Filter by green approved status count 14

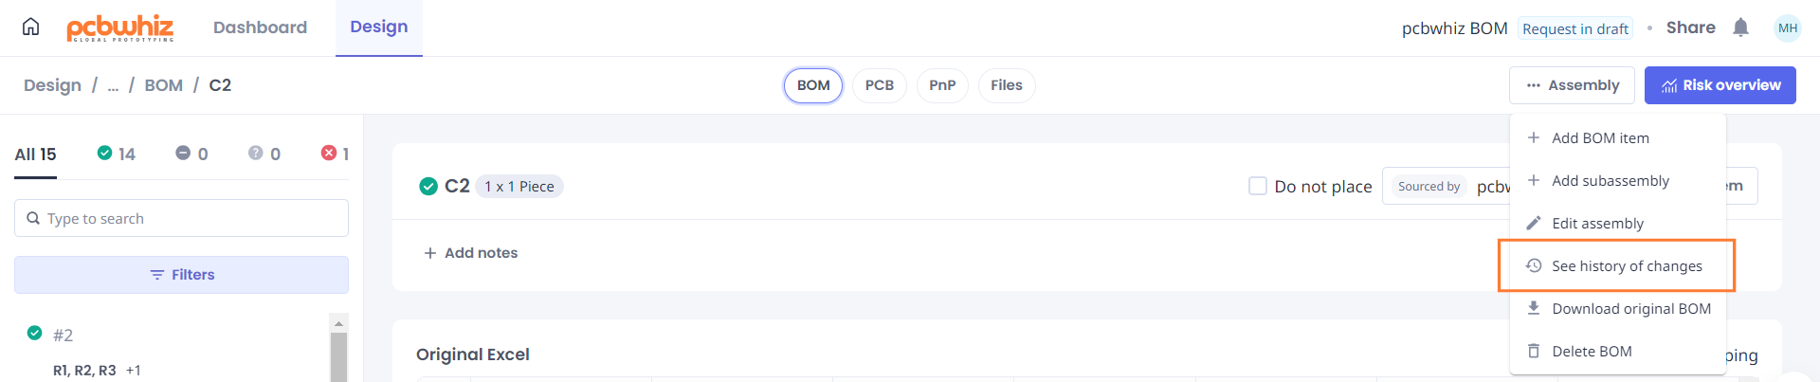click(x=117, y=154)
